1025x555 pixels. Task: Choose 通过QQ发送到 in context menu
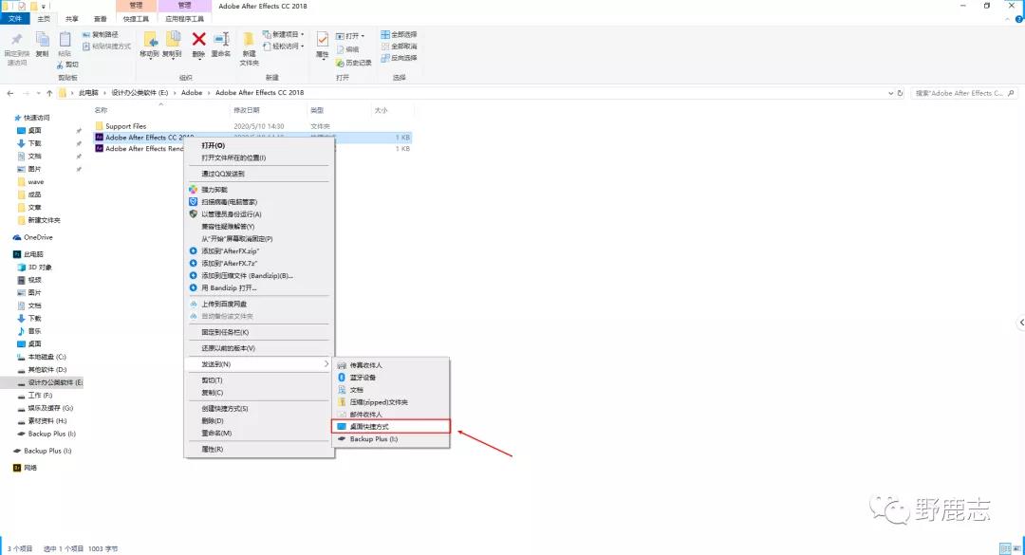(x=223, y=174)
